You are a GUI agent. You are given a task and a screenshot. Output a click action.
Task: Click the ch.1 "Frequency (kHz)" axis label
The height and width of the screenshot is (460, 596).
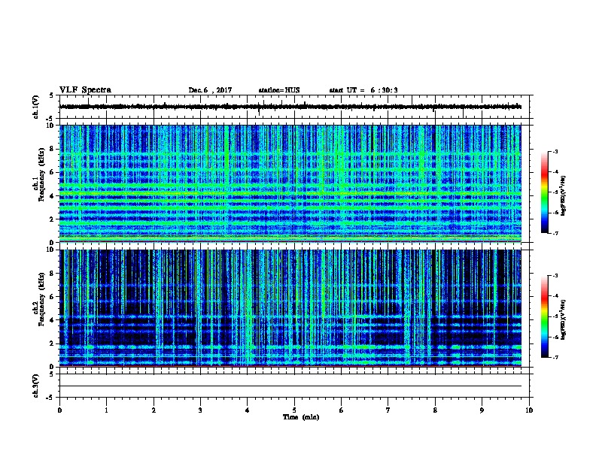(x=41, y=174)
